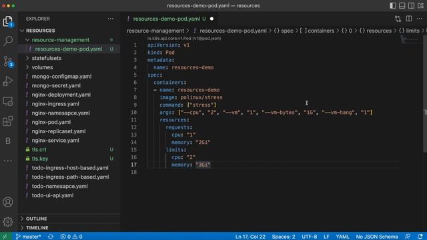Open feedback icon in status bar

(x=408, y=237)
